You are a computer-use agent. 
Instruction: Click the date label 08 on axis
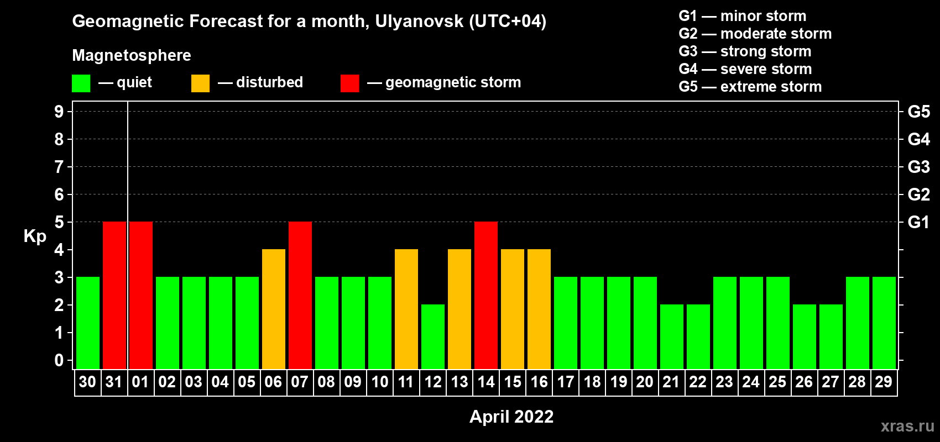tap(326, 382)
